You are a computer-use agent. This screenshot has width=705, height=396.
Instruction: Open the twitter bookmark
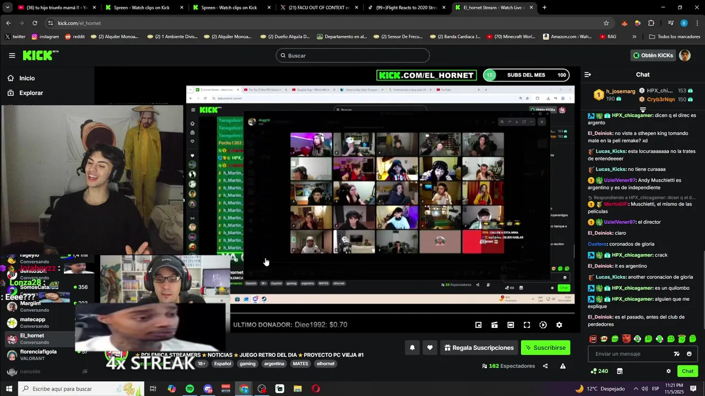coord(15,37)
